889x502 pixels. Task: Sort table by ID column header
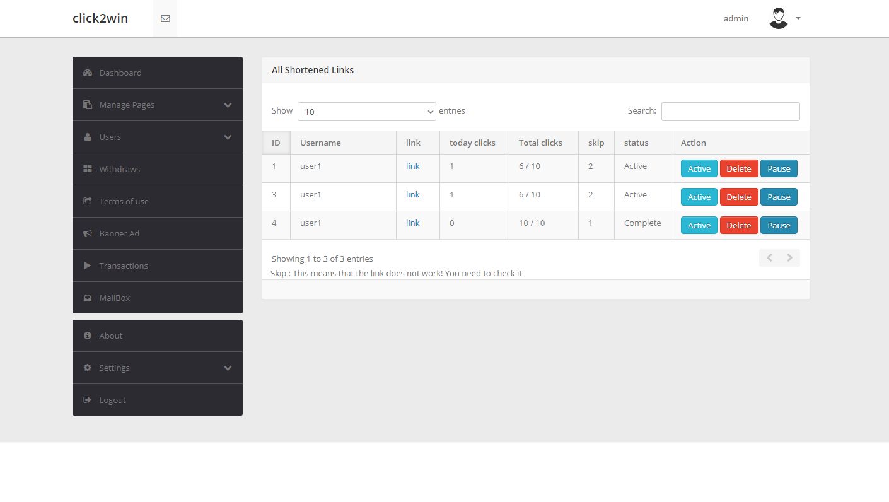pyautogui.click(x=276, y=143)
